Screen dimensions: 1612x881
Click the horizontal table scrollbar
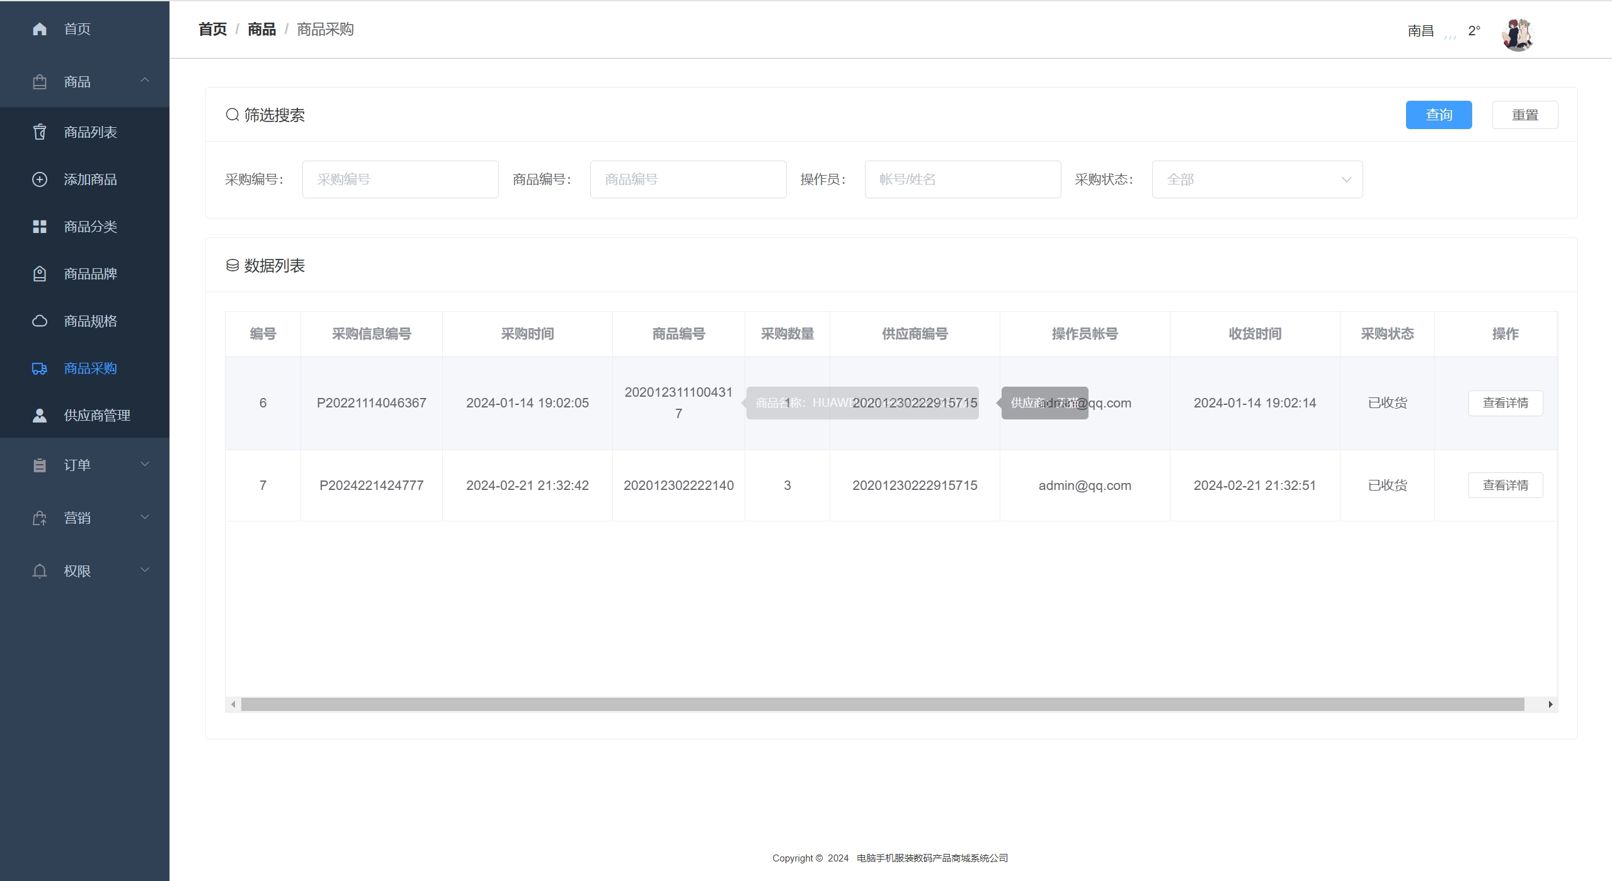pos(882,704)
